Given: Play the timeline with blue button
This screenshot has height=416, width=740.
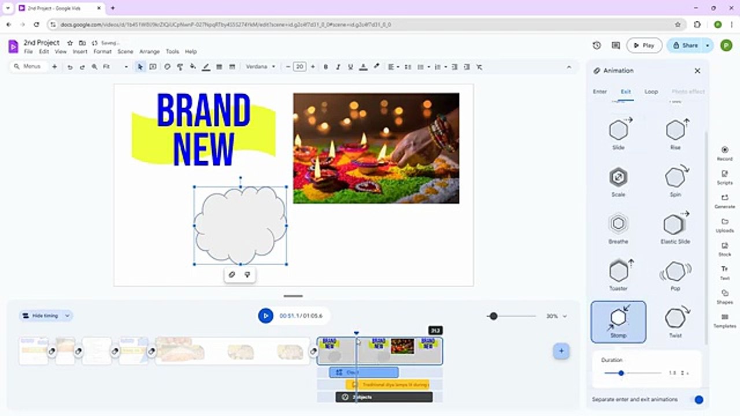Looking at the screenshot, I should pos(265,315).
